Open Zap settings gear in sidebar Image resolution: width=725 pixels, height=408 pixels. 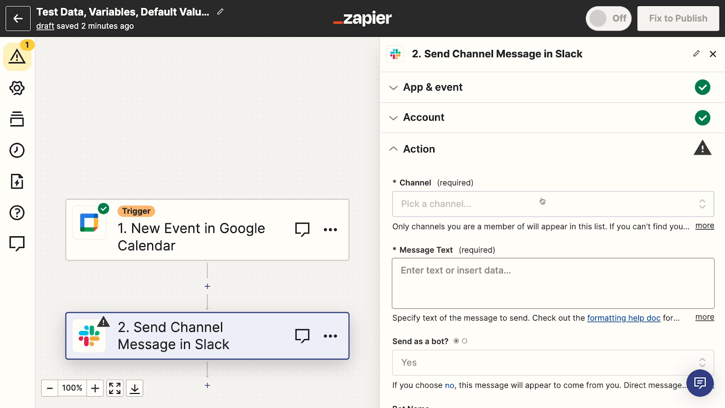coord(17,88)
